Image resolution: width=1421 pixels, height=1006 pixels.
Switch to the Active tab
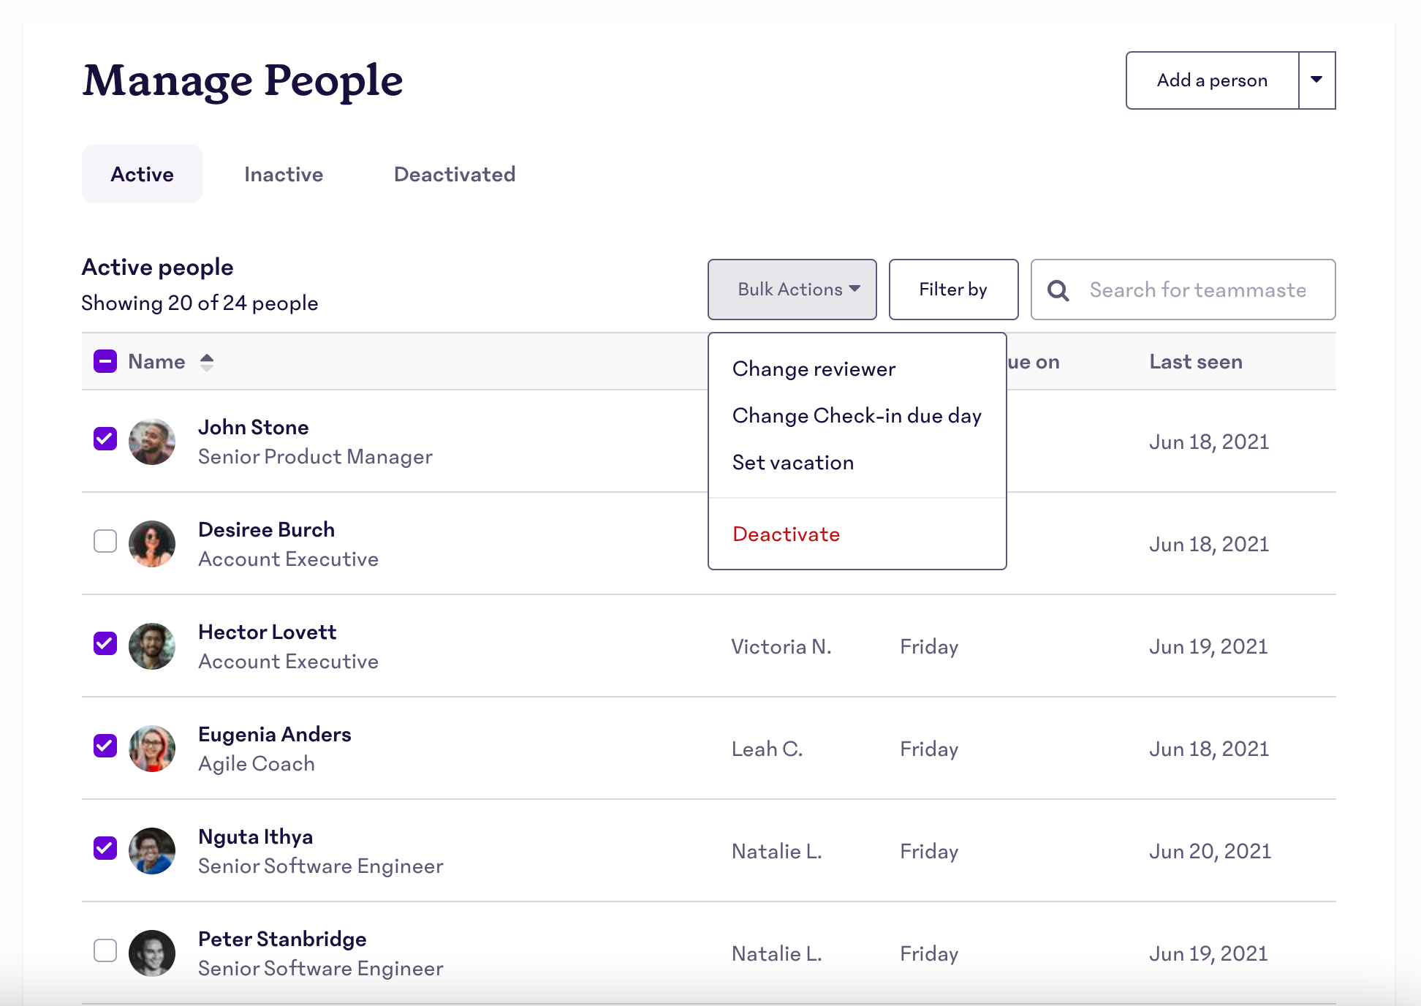pos(143,174)
